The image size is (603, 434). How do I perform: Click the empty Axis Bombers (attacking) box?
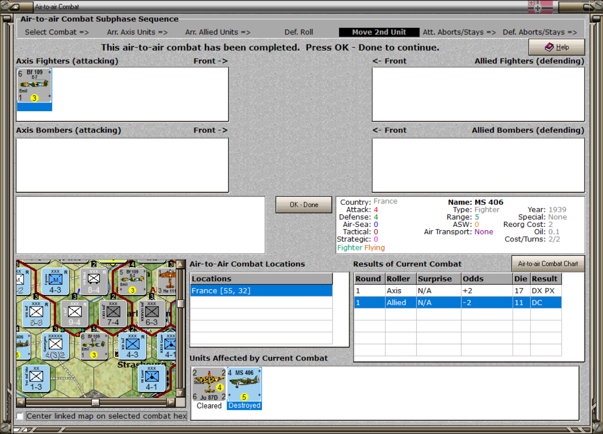click(x=122, y=165)
